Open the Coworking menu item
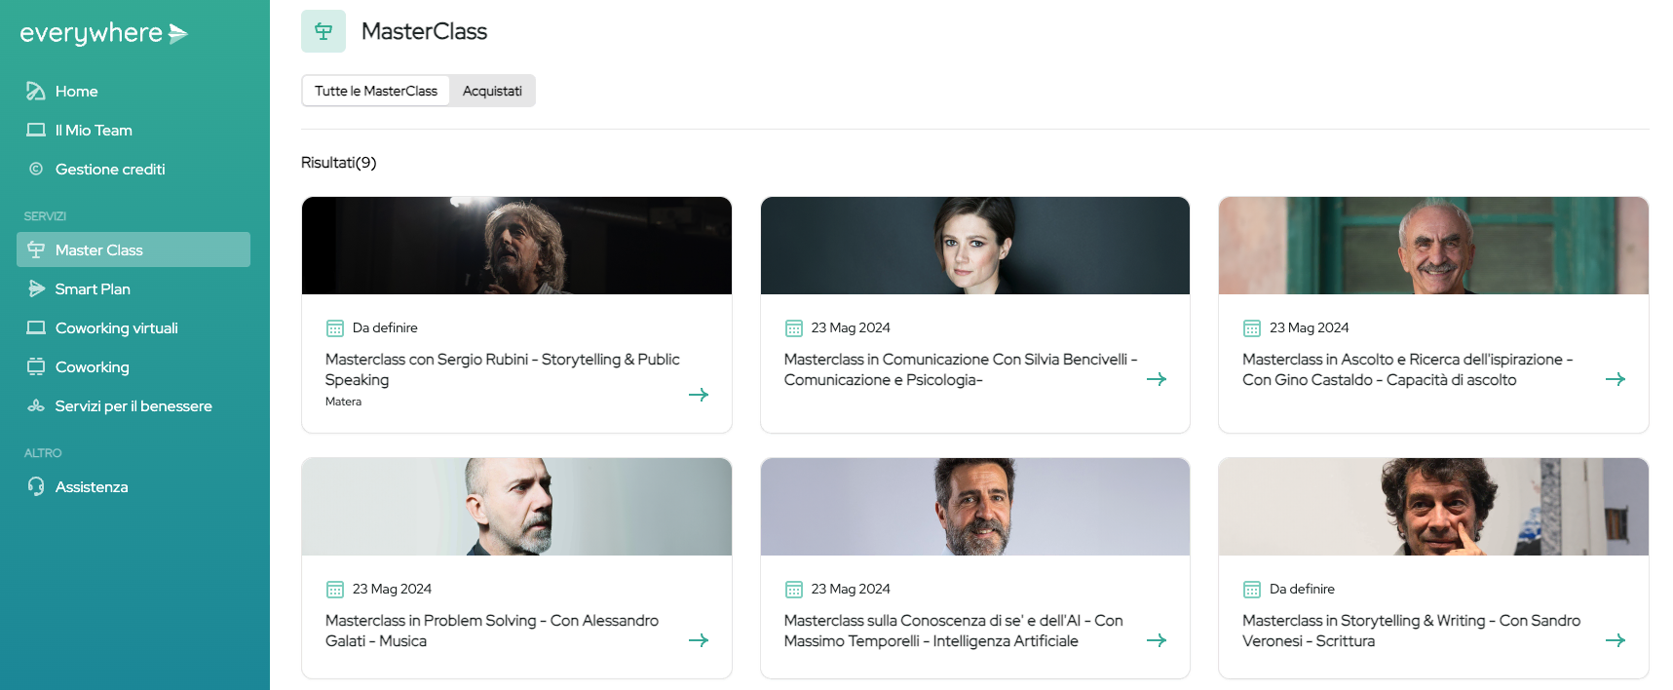The width and height of the screenshot is (1673, 690). pos(133,366)
